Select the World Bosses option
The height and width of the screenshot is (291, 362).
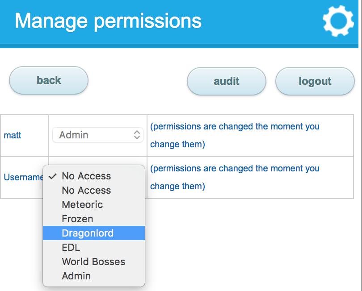93,262
